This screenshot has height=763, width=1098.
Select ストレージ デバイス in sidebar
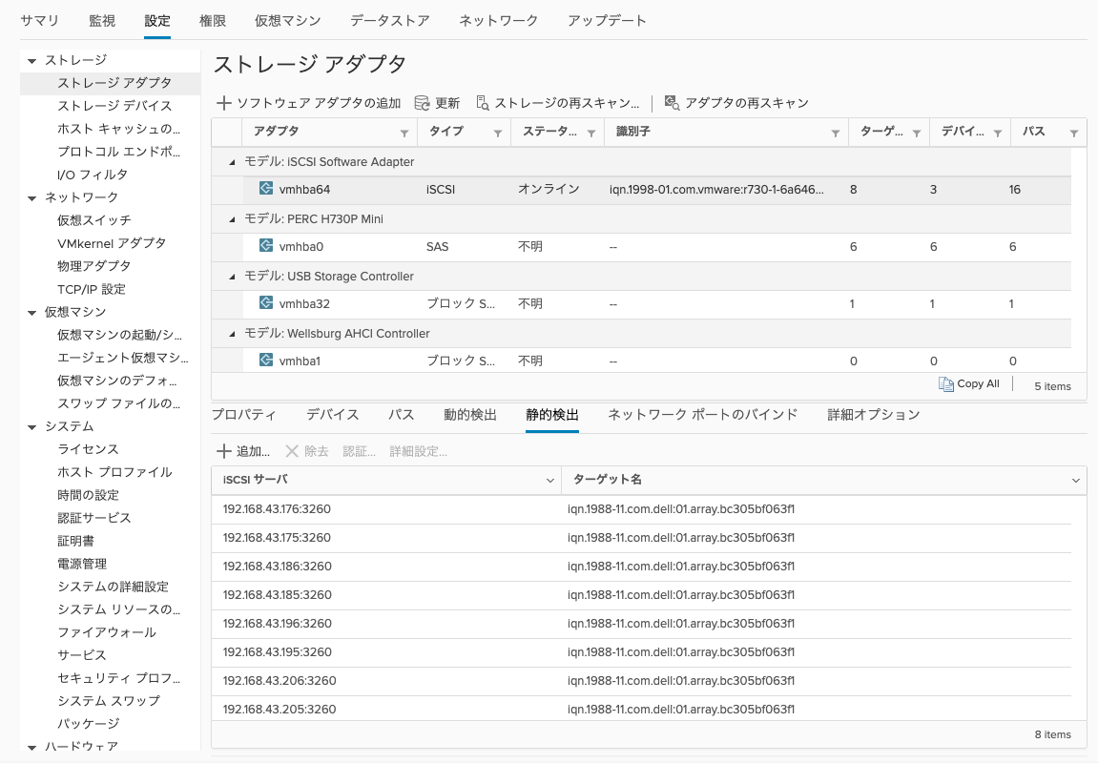[x=114, y=106]
